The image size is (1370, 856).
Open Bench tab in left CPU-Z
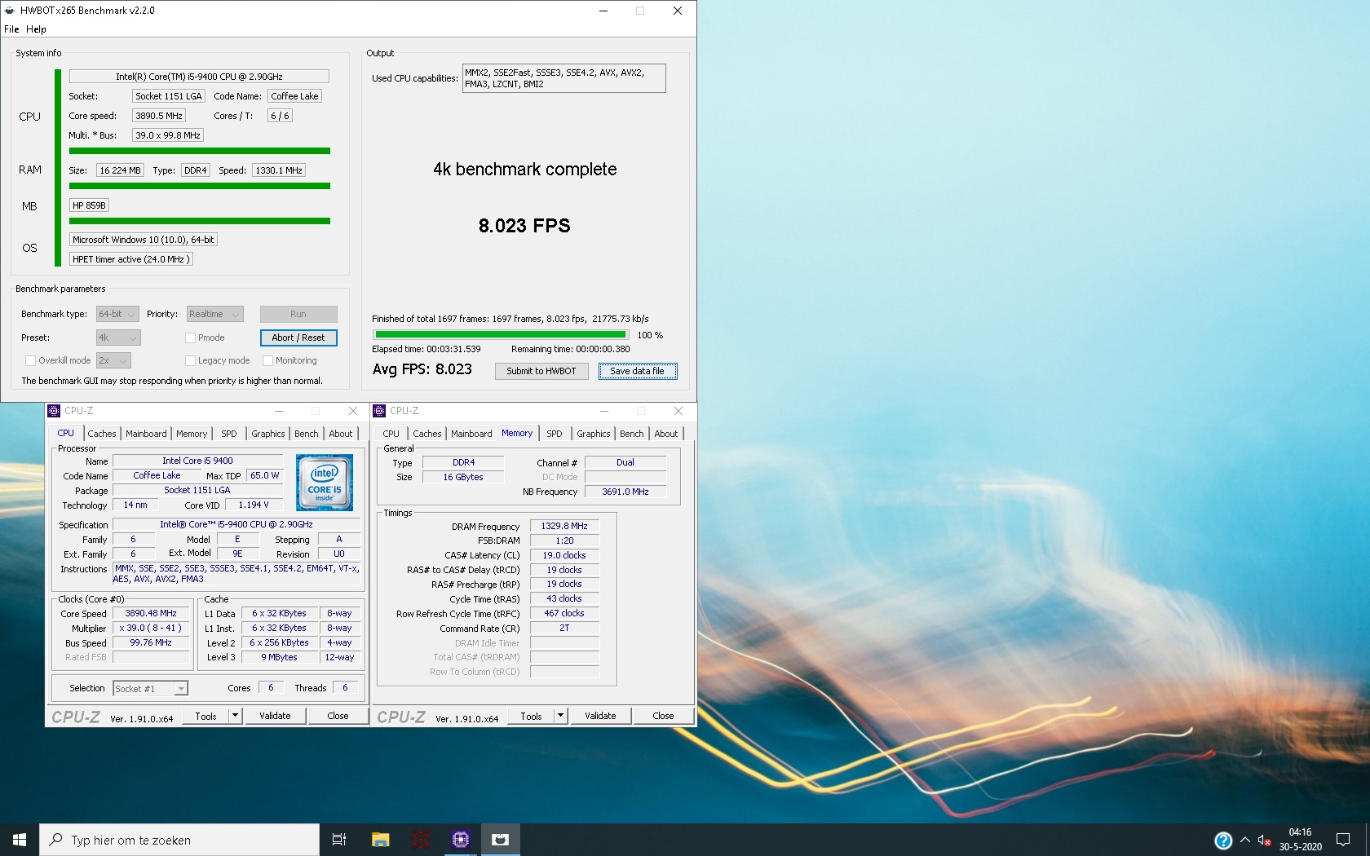pyautogui.click(x=307, y=434)
